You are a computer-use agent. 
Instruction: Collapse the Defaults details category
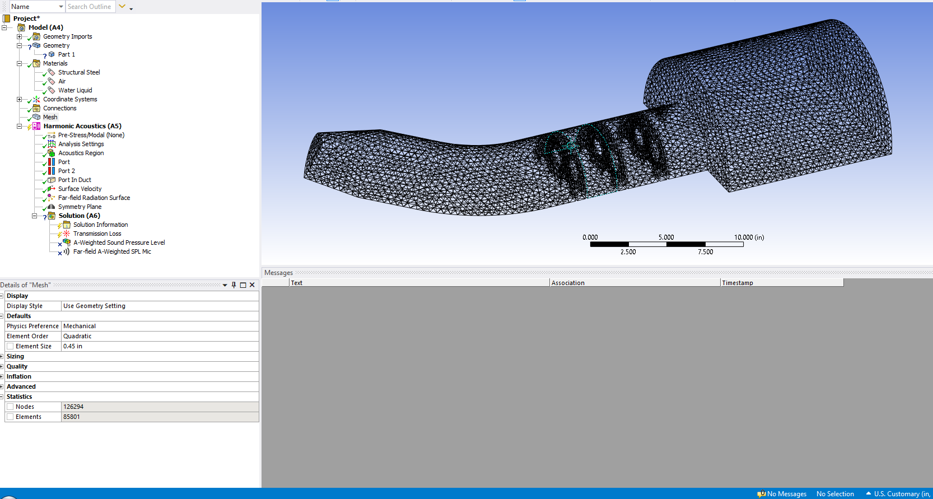click(2, 316)
